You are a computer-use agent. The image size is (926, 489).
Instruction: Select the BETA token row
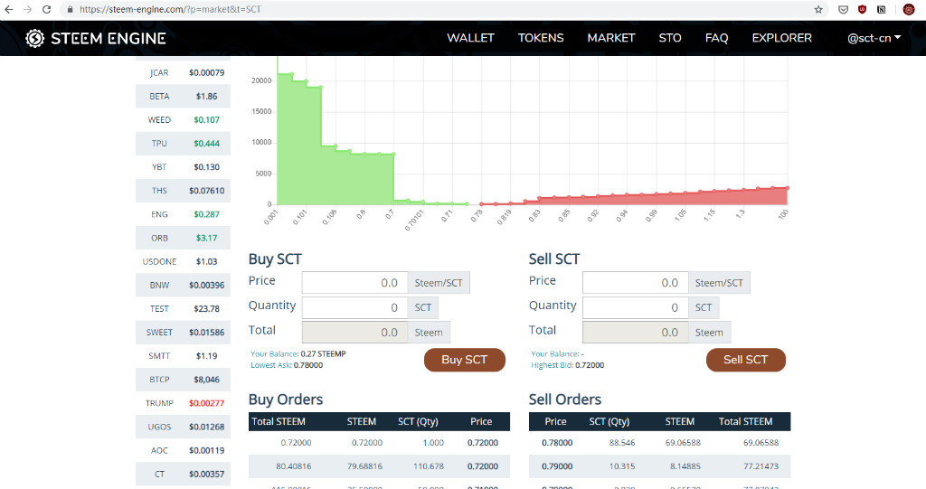183,97
